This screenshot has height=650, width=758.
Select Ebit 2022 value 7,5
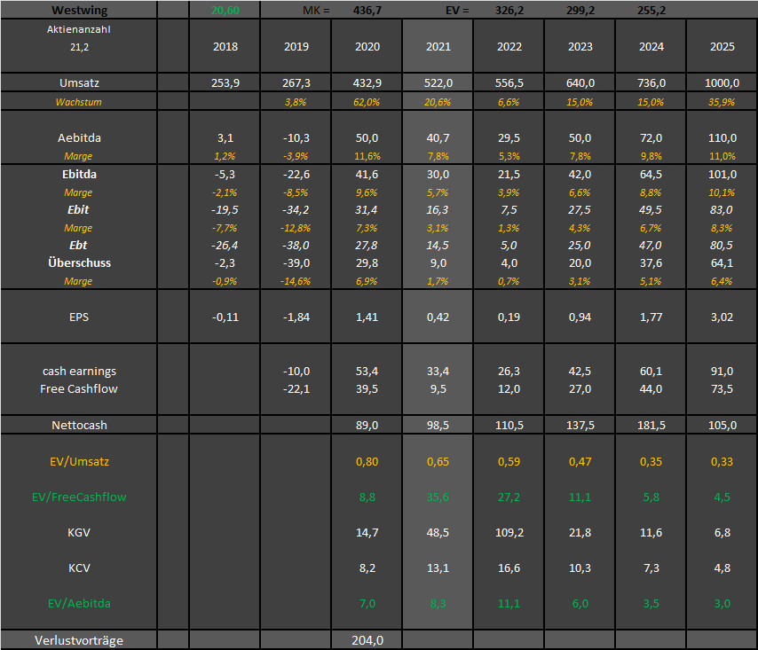coord(509,209)
